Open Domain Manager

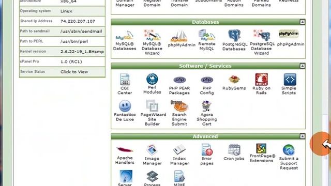click(x=125, y=4)
